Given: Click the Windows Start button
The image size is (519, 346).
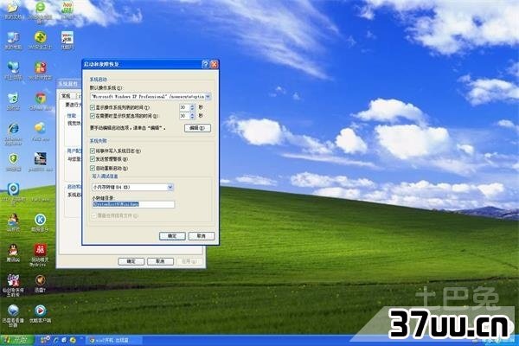Looking at the screenshot, I should pyautogui.click(x=16, y=340).
